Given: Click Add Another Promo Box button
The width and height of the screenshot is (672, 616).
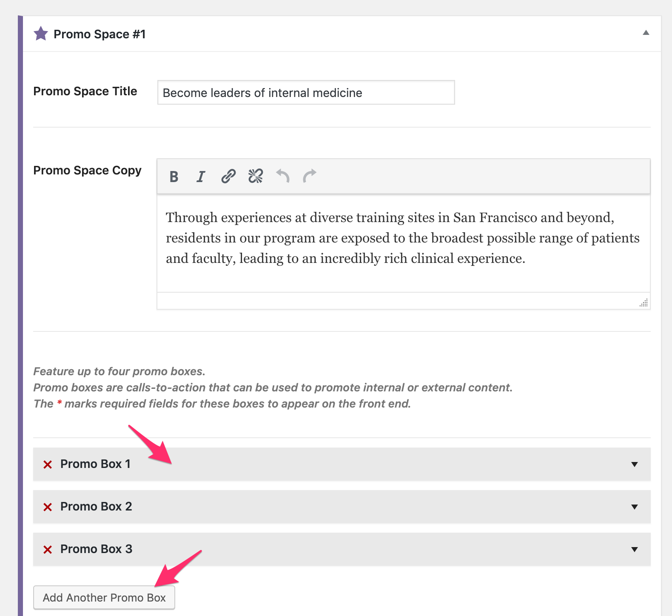Looking at the screenshot, I should 104,598.
